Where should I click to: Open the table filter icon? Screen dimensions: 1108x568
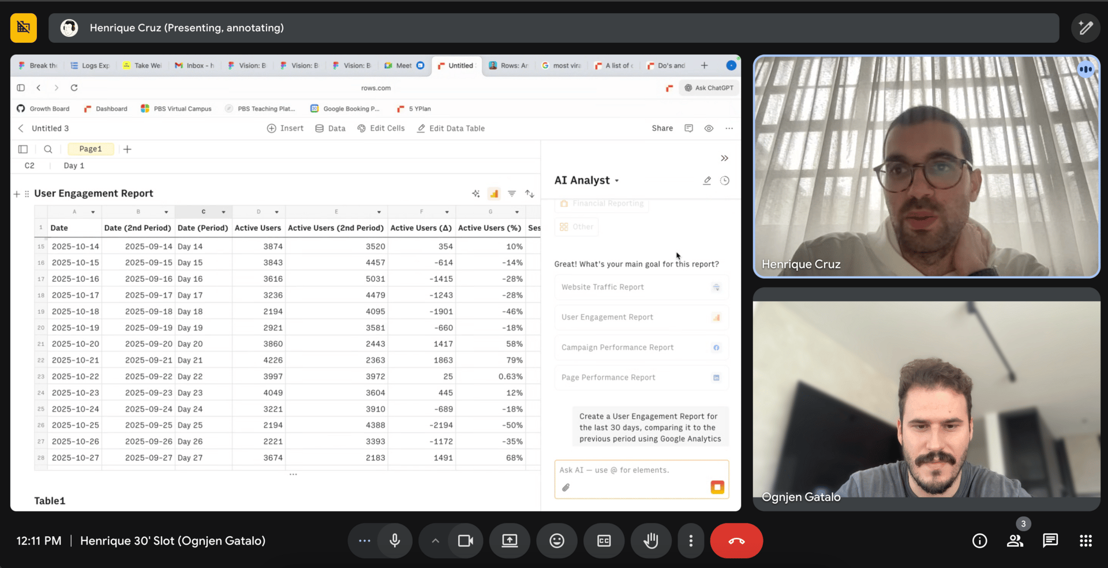point(511,193)
